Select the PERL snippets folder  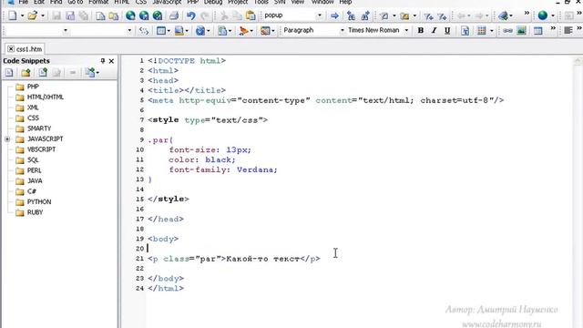point(35,170)
